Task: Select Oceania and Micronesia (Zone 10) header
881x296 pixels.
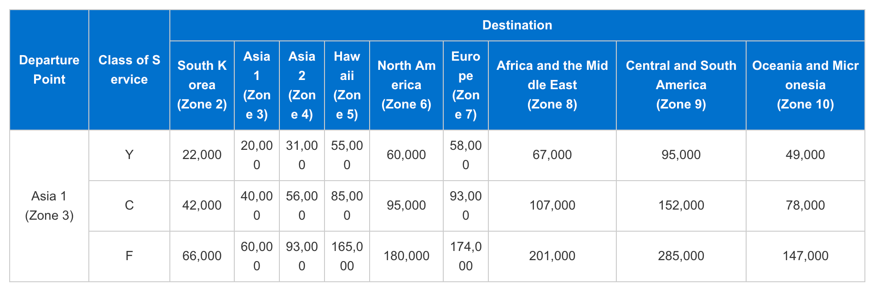Action: (806, 85)
